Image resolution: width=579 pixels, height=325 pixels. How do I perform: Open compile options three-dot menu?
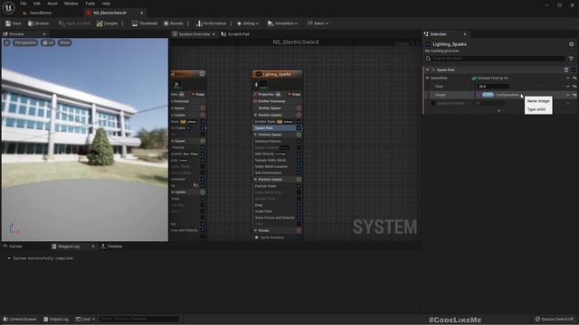(x=123, y=23)
